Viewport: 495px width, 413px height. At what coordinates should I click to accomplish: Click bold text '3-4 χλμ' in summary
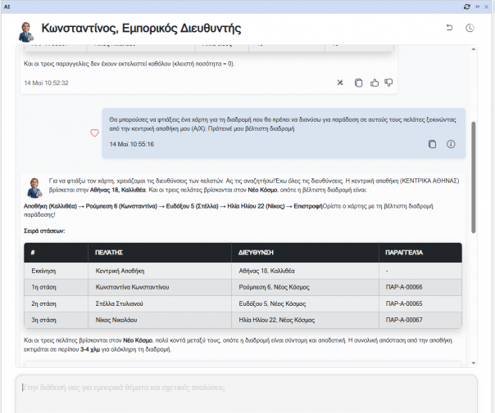tap(90, 349)
